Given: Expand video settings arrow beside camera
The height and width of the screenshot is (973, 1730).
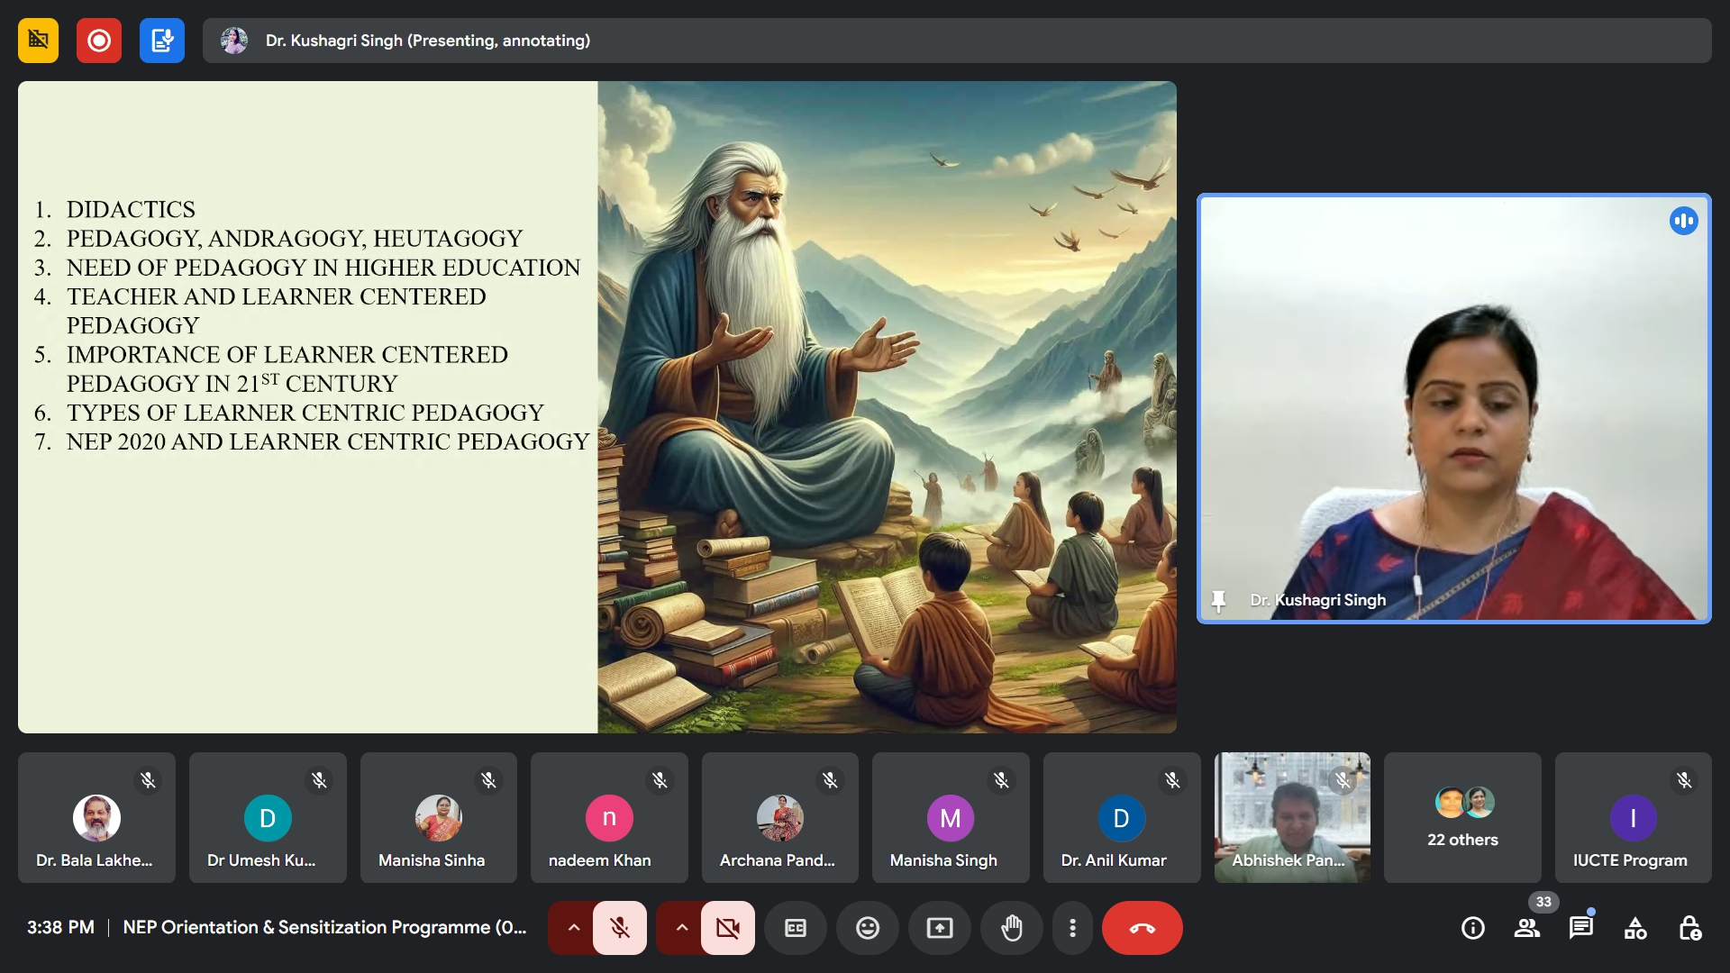Looking at the screenshot, I should click(x=681, y=928).
